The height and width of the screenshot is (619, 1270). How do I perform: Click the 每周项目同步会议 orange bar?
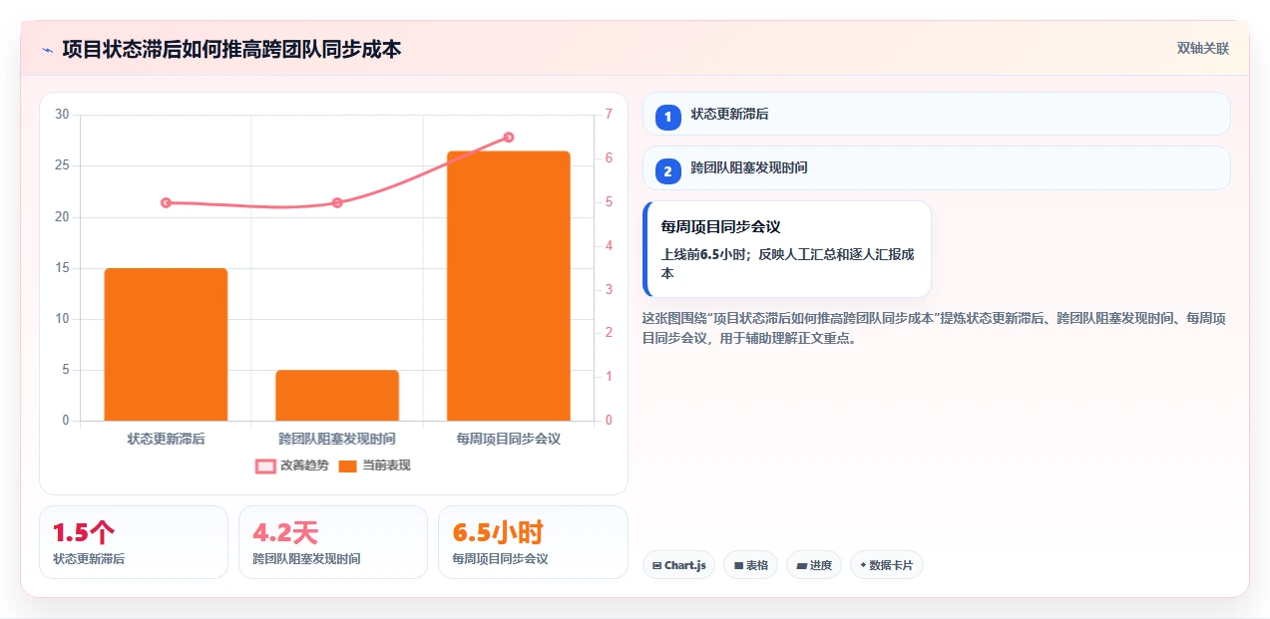pos(509,286)
